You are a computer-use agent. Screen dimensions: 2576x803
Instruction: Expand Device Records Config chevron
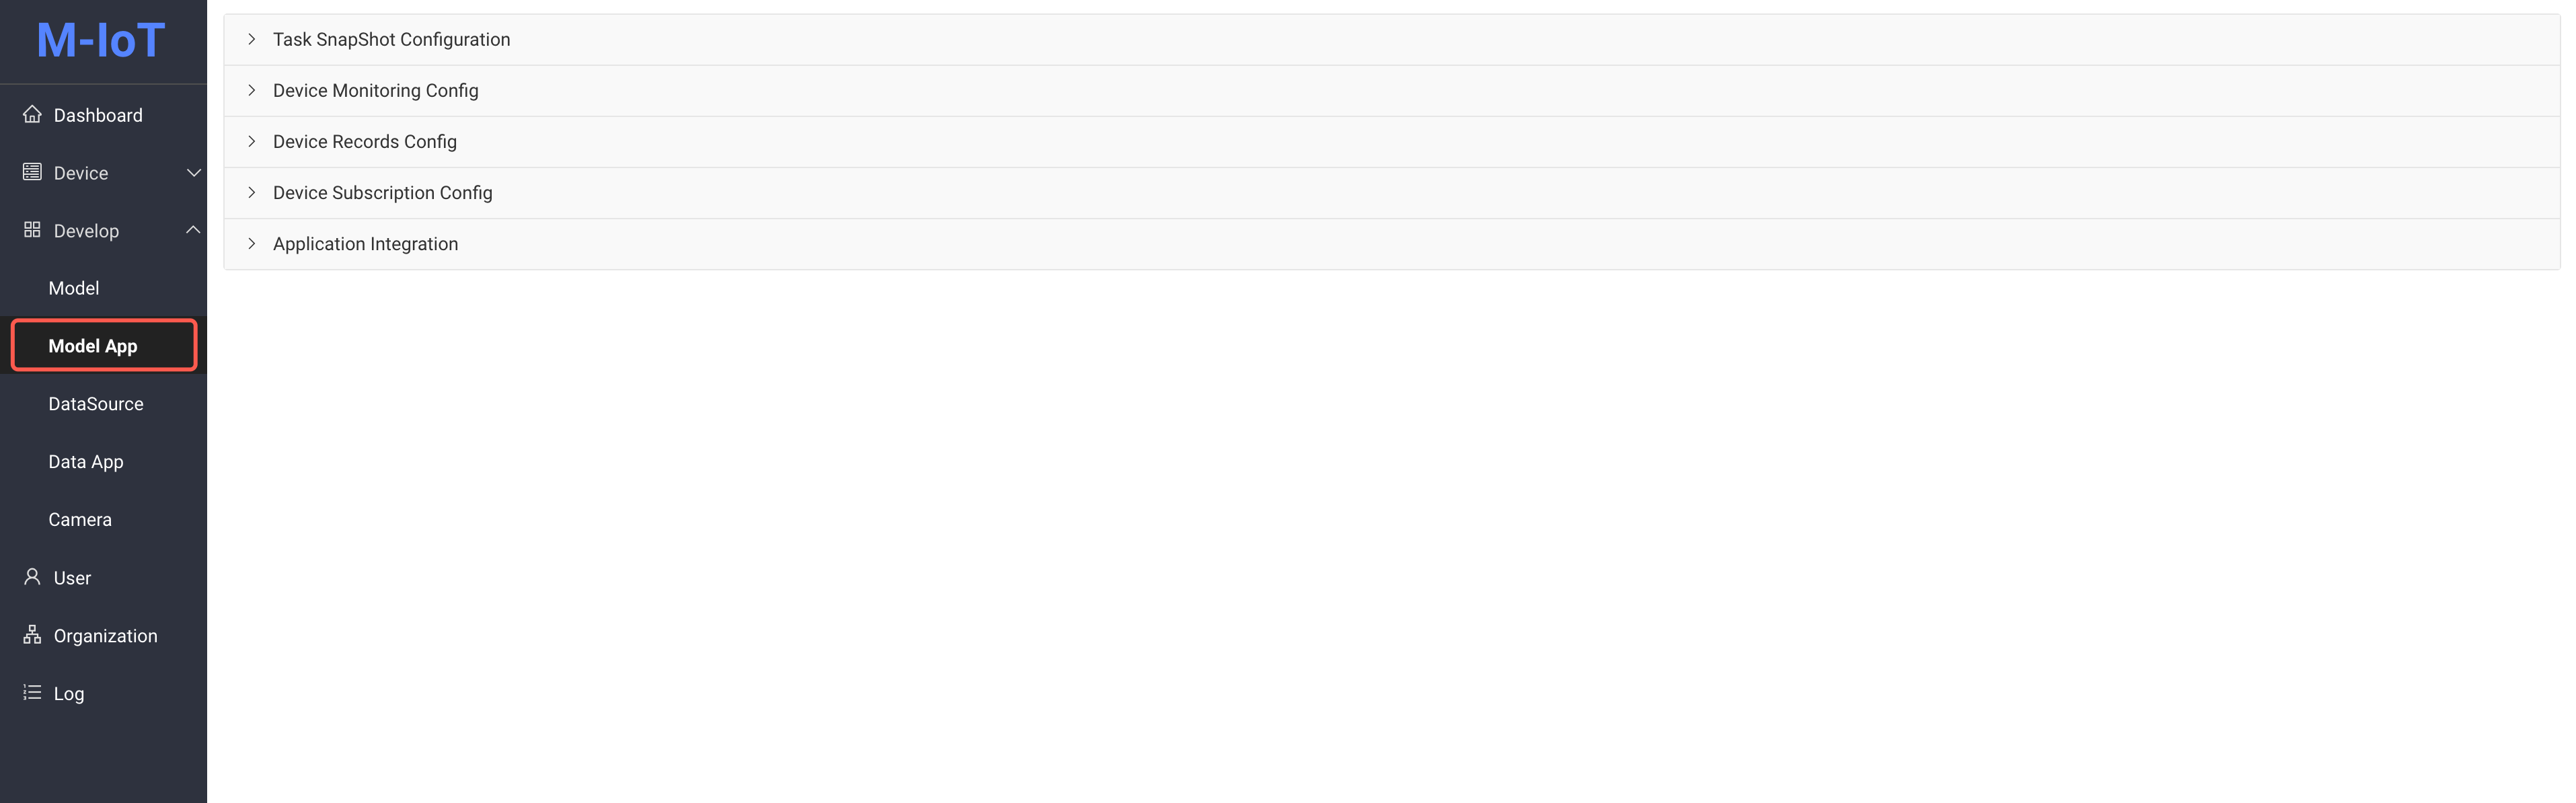click(252, 142)
